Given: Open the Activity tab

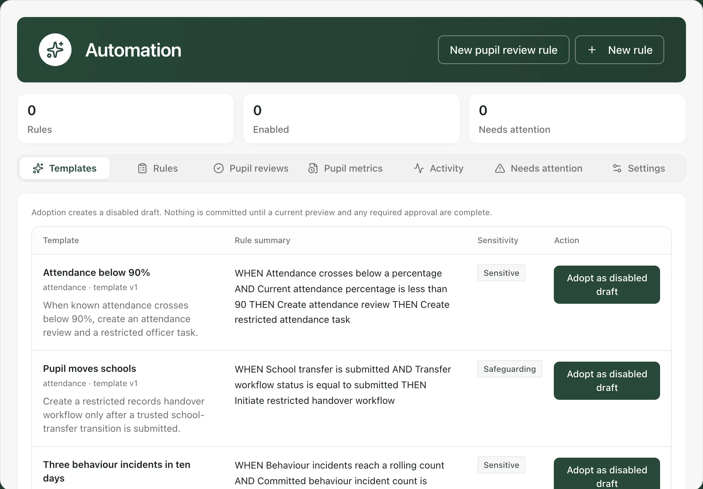Looking at the screenshot, I should tap(439, 168).
